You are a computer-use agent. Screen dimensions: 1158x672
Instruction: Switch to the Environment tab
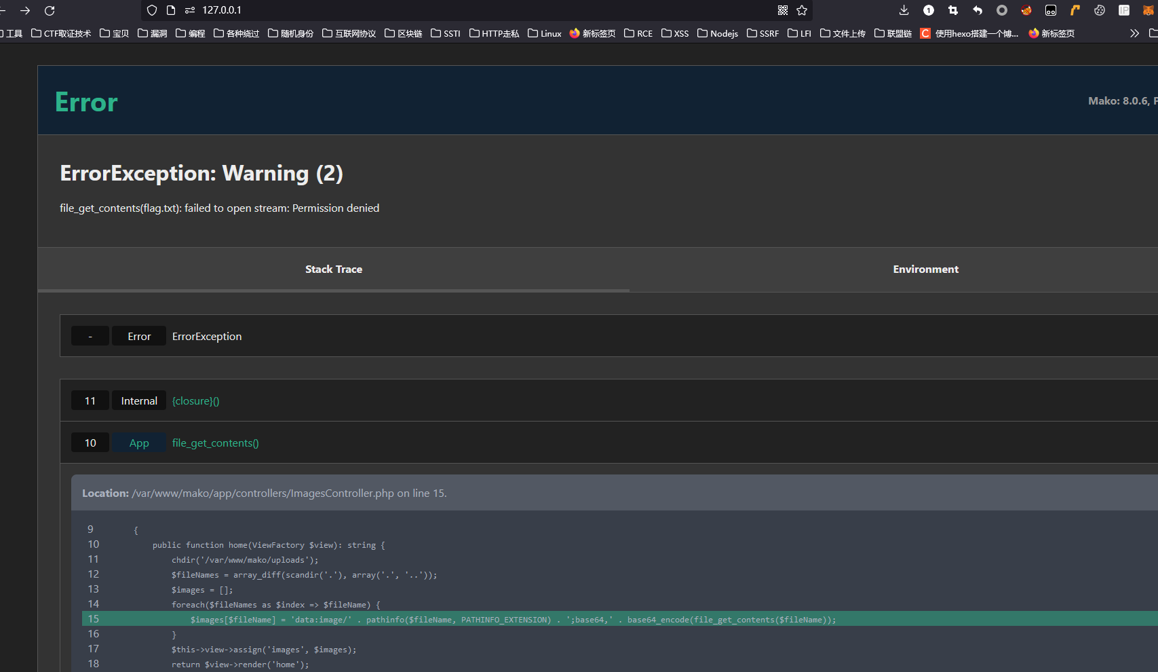[925, 269]
